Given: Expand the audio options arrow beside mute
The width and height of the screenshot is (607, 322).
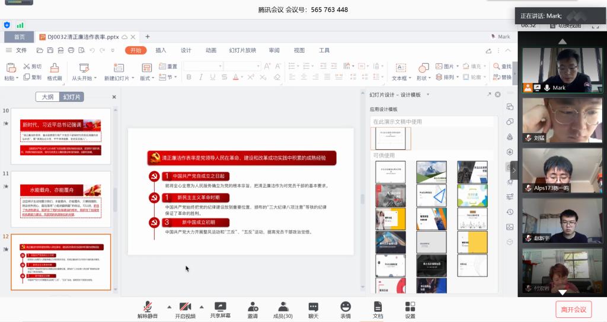Looking at the screenshot, I should (x=169, y=307).
